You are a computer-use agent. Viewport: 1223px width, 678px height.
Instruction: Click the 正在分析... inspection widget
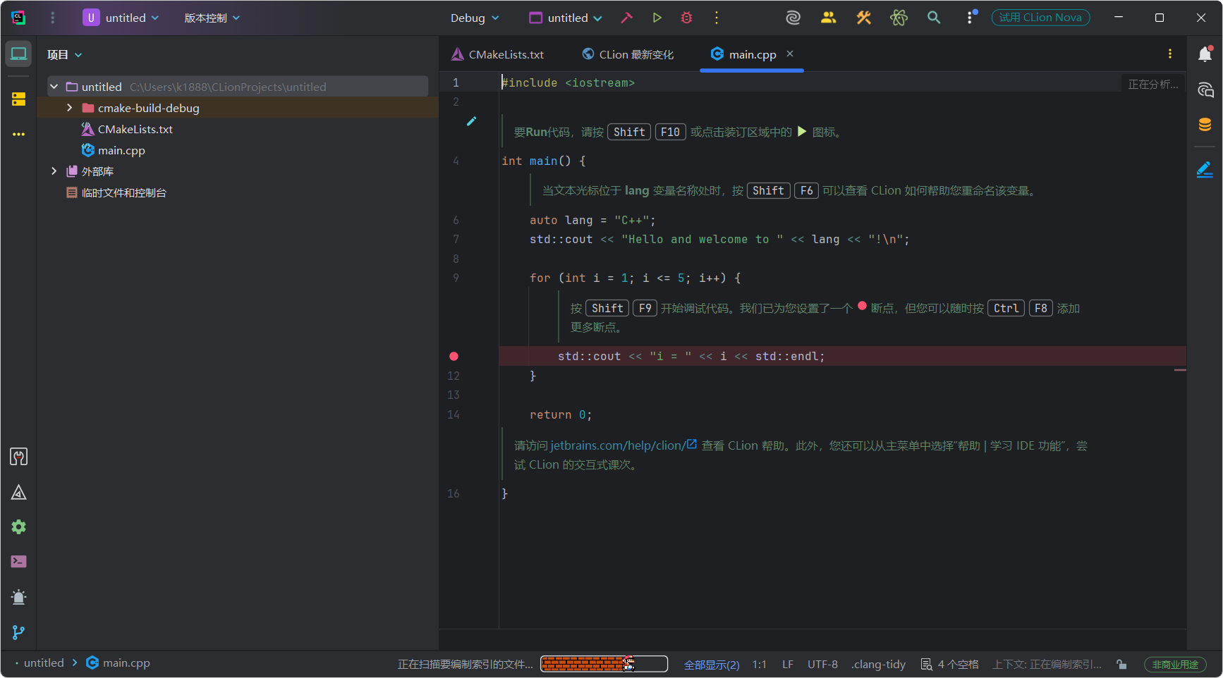tap(1152, 84)
